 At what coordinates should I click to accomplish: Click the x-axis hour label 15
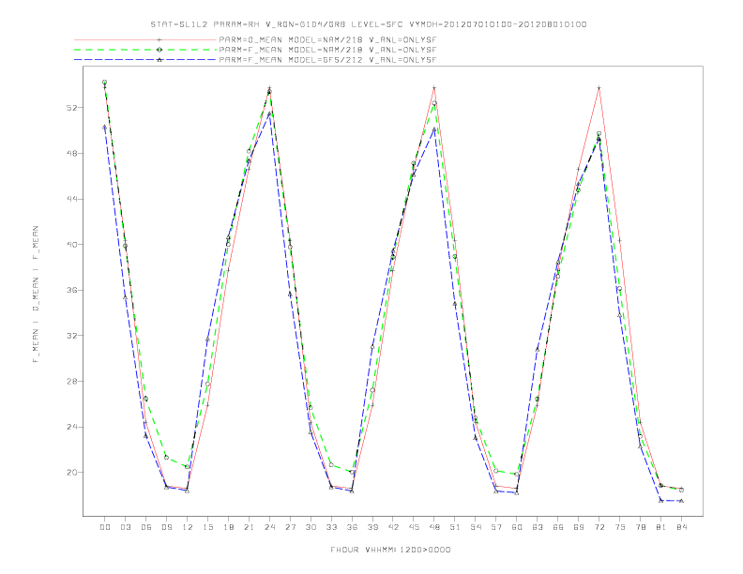[207, 527]
